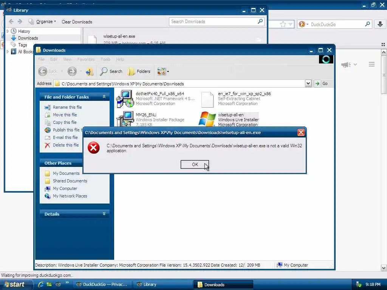Click Move this file
The height and width of the screenshot is (290, 387).
[x=65, y=115]
